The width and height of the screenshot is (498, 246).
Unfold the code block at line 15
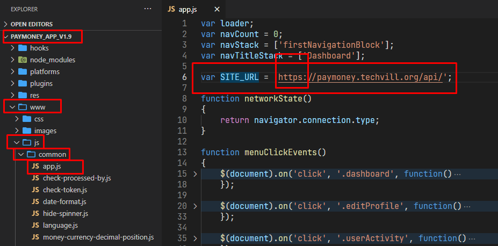point(195,173)
